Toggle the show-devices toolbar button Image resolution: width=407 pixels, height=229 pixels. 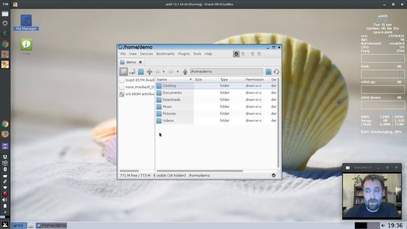123,71
